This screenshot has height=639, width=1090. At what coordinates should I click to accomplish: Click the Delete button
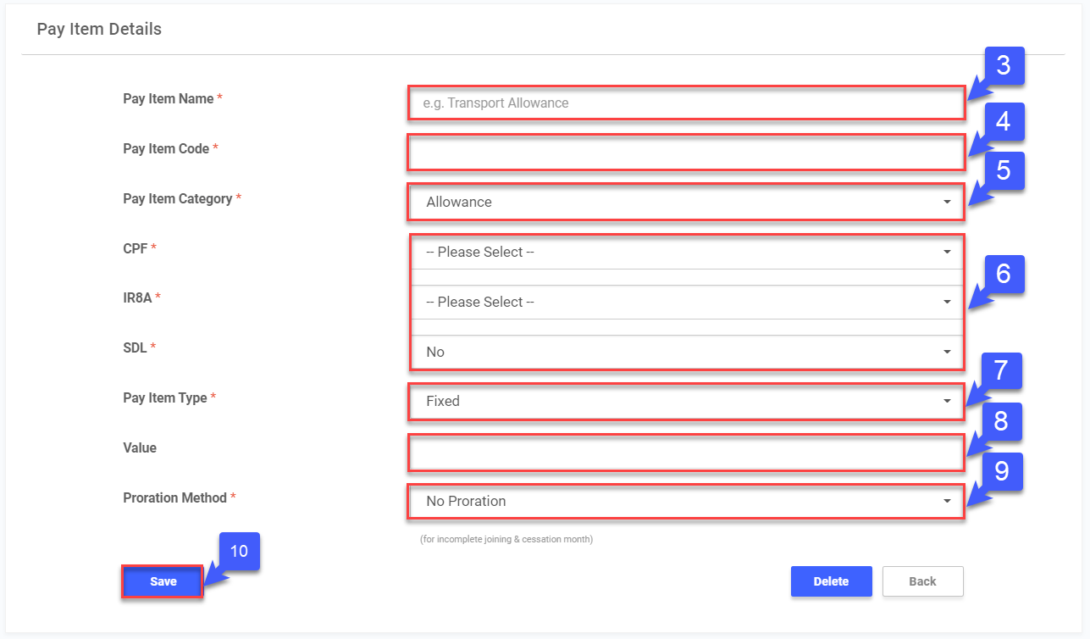(x=831, y=581)
